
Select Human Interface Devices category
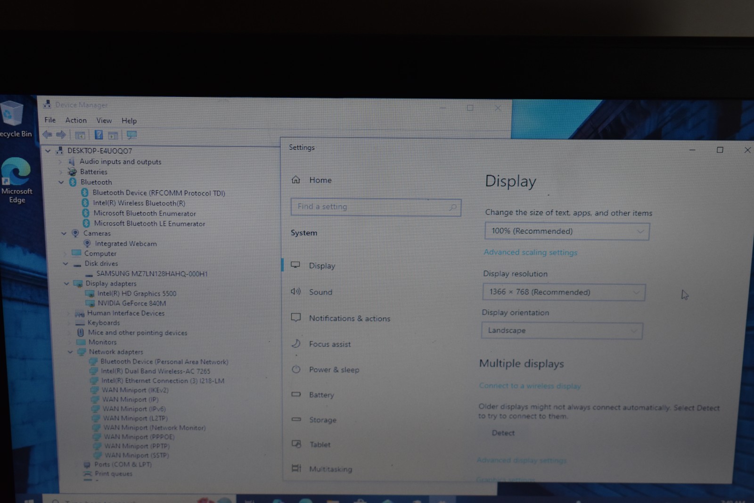pyautogui.click(x=126, y=313)
